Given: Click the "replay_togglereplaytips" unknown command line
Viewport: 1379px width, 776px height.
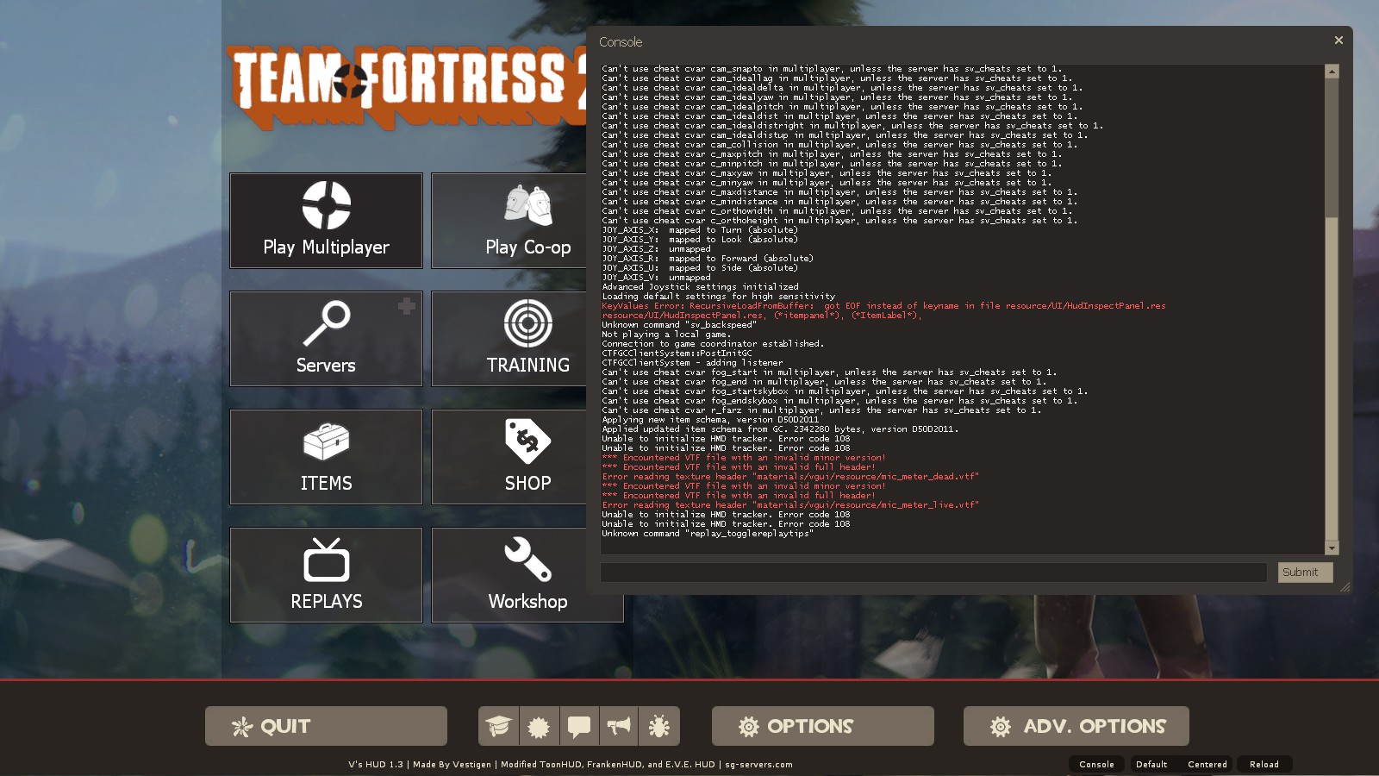Looking at the screenshot, I should pyautogui.click(x=708, y=534).
